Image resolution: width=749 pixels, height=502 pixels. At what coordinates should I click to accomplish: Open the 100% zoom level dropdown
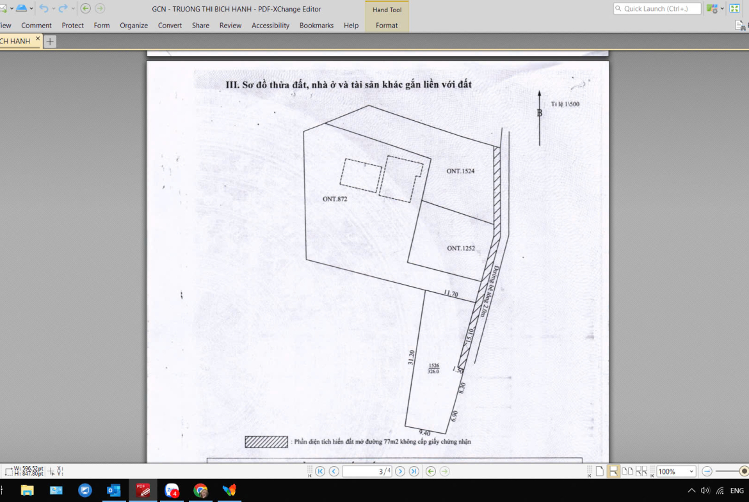coord(691,471)
